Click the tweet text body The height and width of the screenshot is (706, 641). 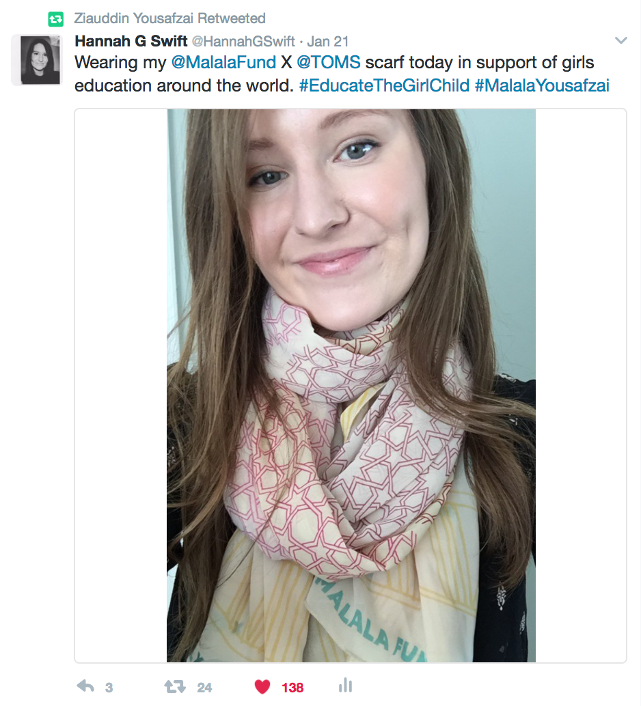point(342,74)
